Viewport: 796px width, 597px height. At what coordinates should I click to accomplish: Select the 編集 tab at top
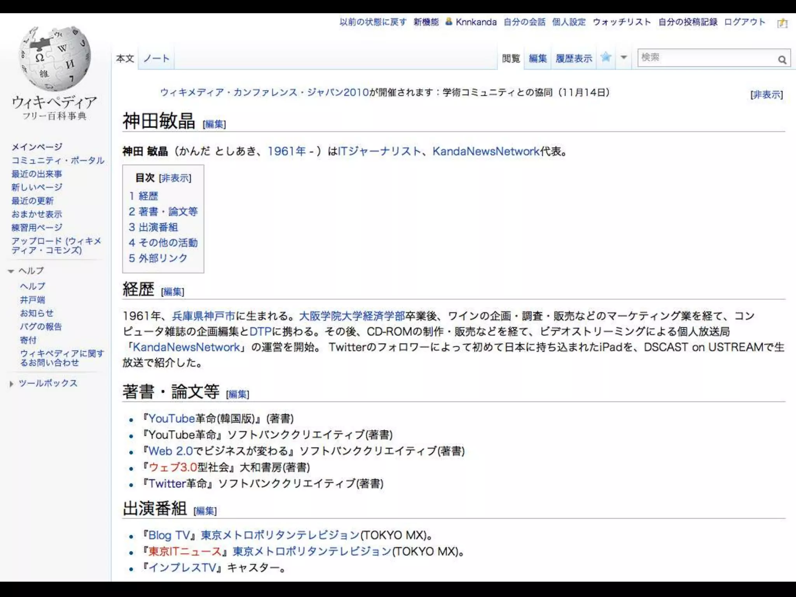[x=538, y=58]
